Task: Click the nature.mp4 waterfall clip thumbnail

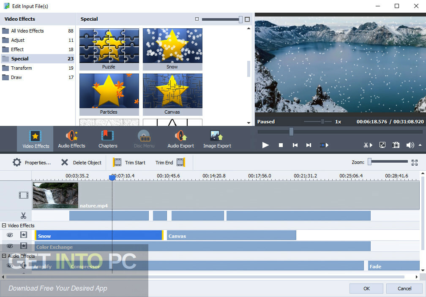Action: click(x=55, y=196)
